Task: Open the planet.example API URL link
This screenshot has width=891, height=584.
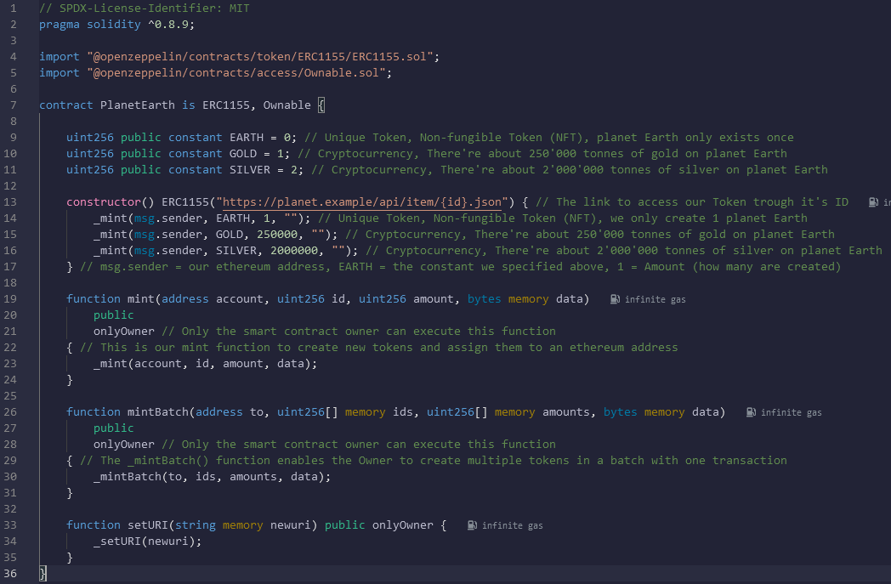Action: coord(362,202)
